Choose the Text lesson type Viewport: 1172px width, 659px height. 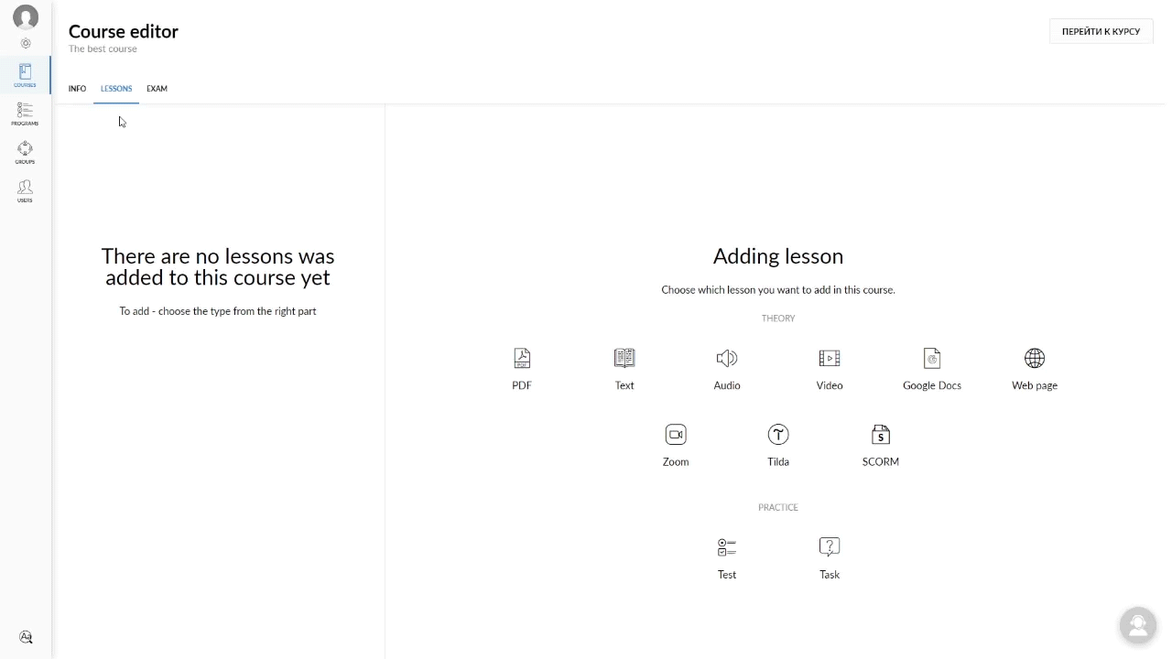coord(624,359)
